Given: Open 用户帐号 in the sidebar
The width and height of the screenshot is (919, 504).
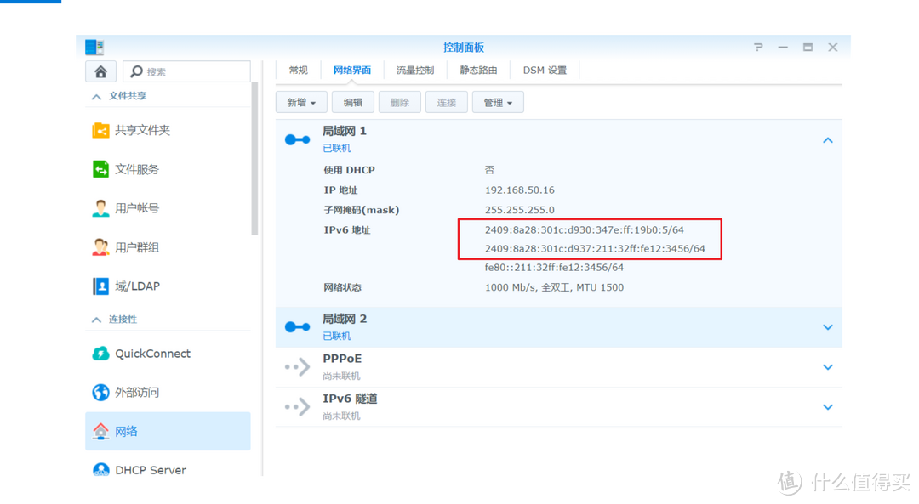Looking at the screenshot, I should coord(168,208).
